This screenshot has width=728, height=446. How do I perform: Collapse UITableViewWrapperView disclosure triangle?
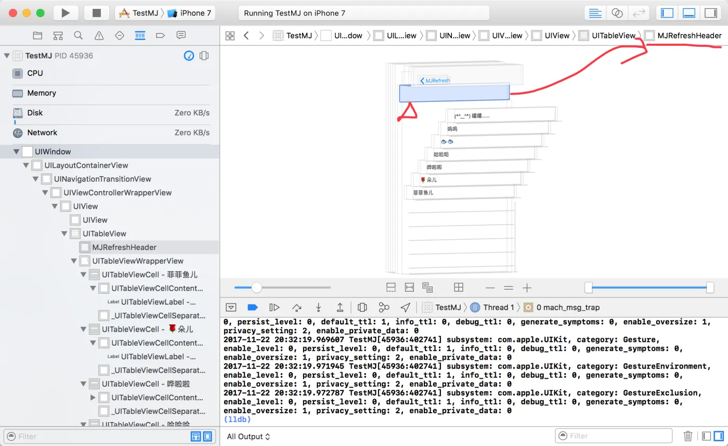[73, 261]
